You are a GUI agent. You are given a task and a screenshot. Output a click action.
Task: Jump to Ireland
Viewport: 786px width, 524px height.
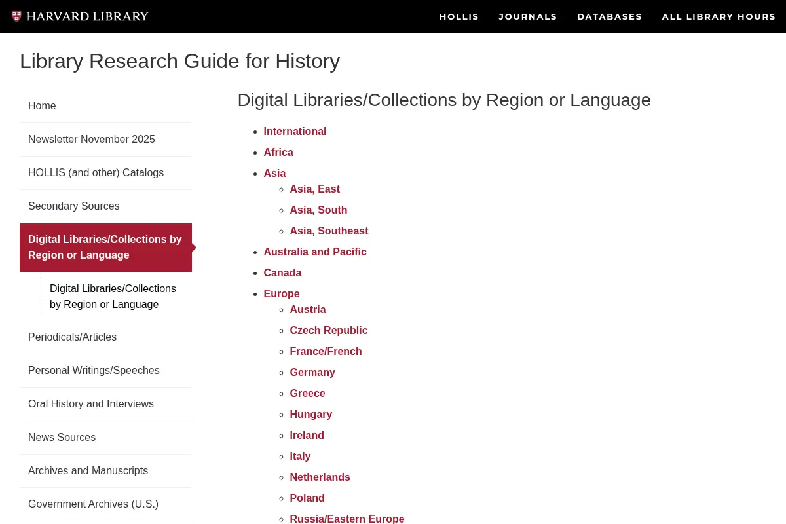tap(307, 436)
